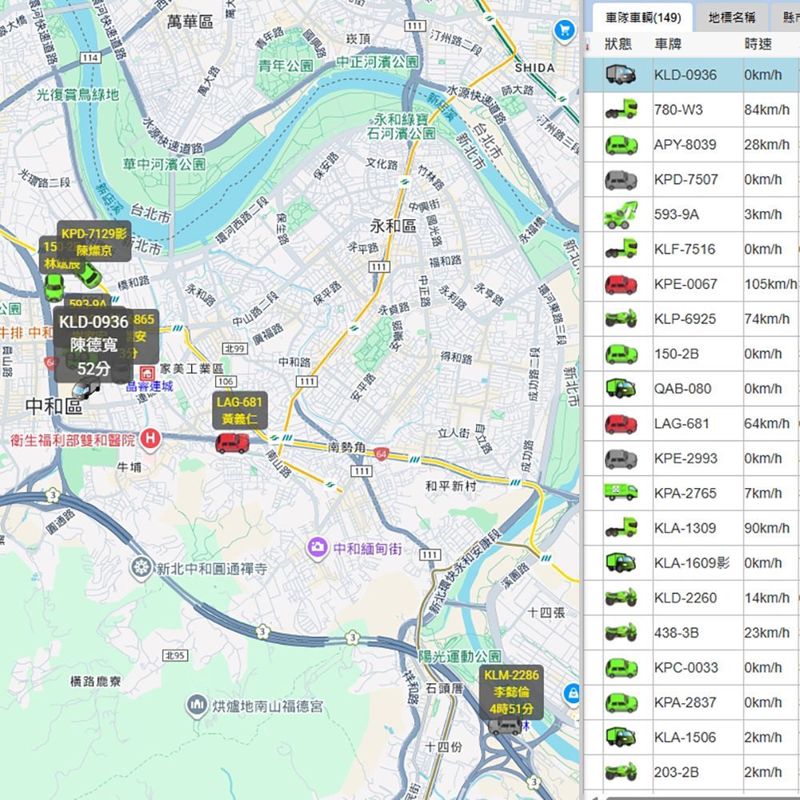Select license plate KPC-0033 in list
The height and width of the screenshot is (800, 800).
[x=686, y=668]
